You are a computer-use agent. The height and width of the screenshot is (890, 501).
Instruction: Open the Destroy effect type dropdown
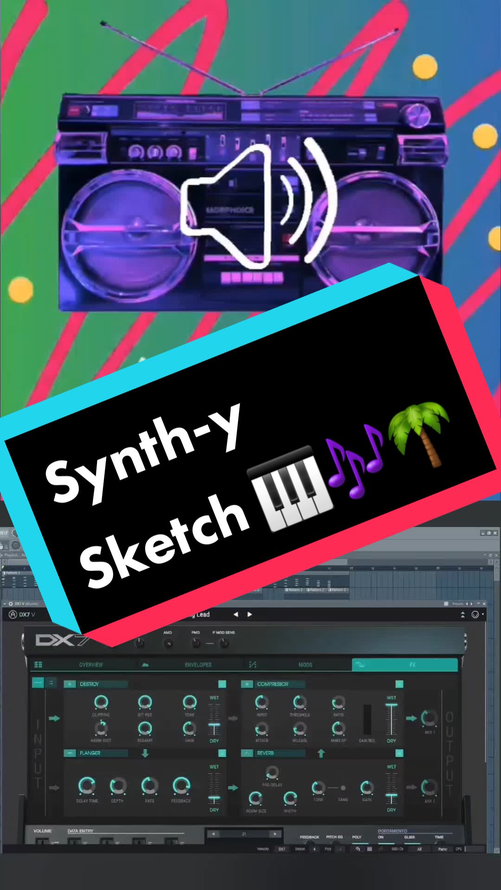click(x=102, y=684)
